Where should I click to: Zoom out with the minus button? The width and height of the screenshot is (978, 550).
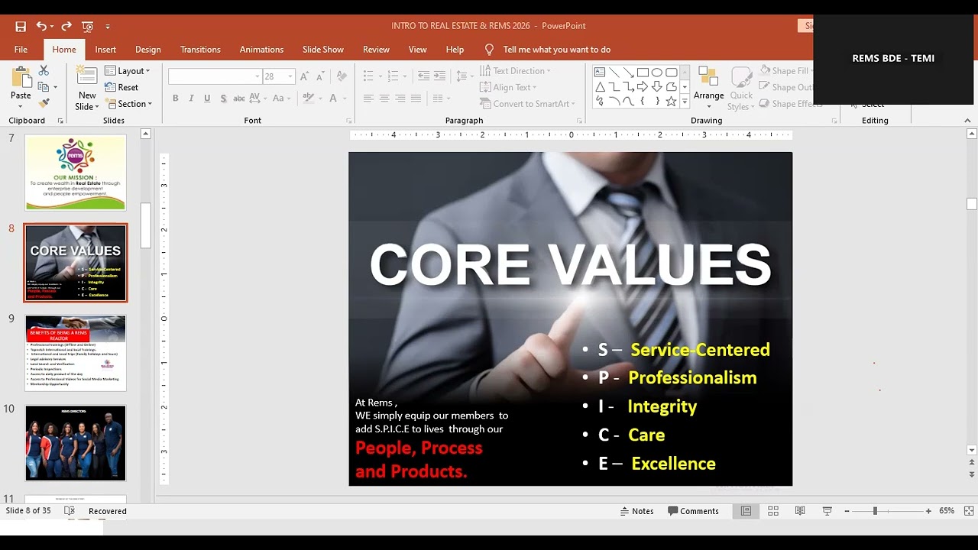coord(847,511)
